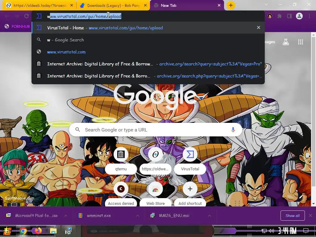Show hidden tray icons chevron
Screen dimensions: 316x237
click(256, 231)
